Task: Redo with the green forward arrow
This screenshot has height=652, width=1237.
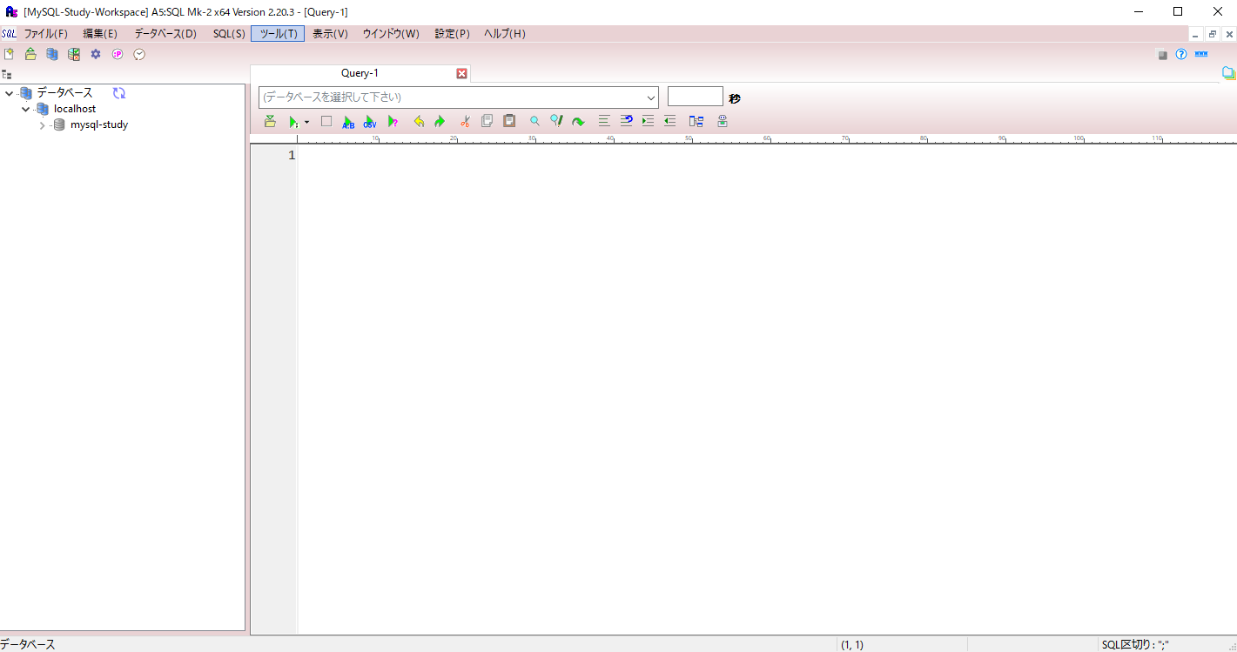Action: pos(440,122)
